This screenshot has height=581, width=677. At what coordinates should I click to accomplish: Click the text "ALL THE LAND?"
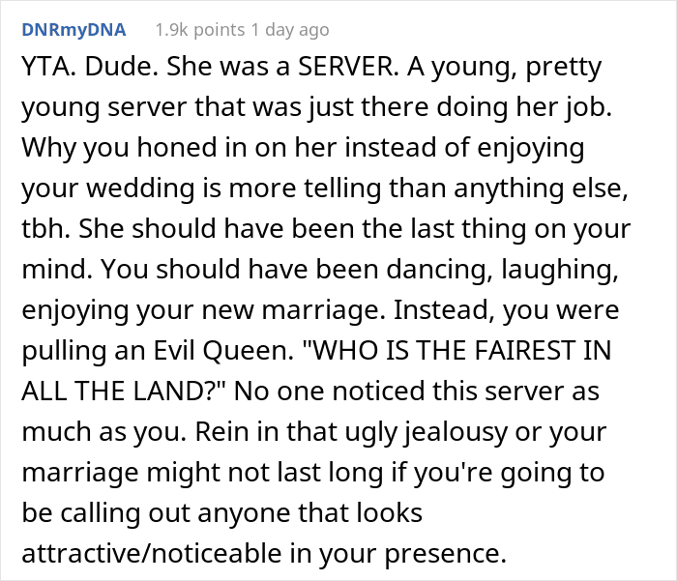click(x=122, y=392)
